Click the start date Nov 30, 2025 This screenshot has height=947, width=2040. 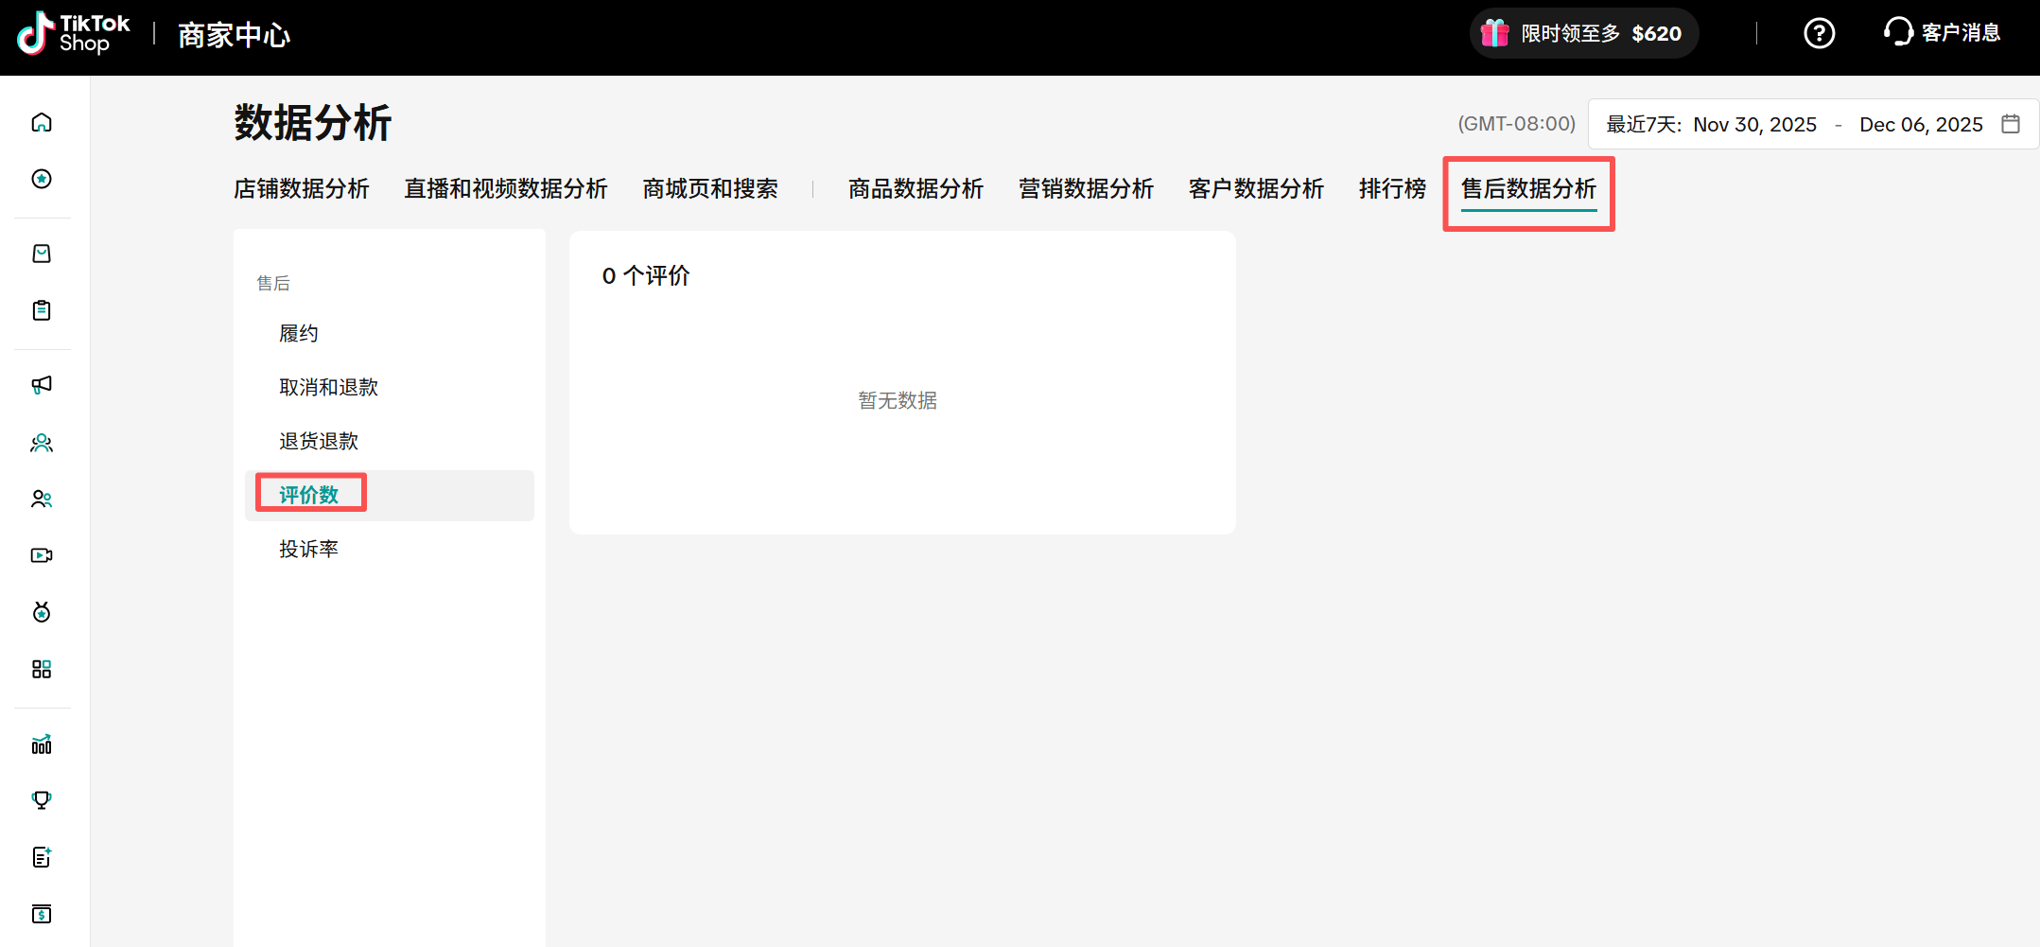coord(1754,124)
